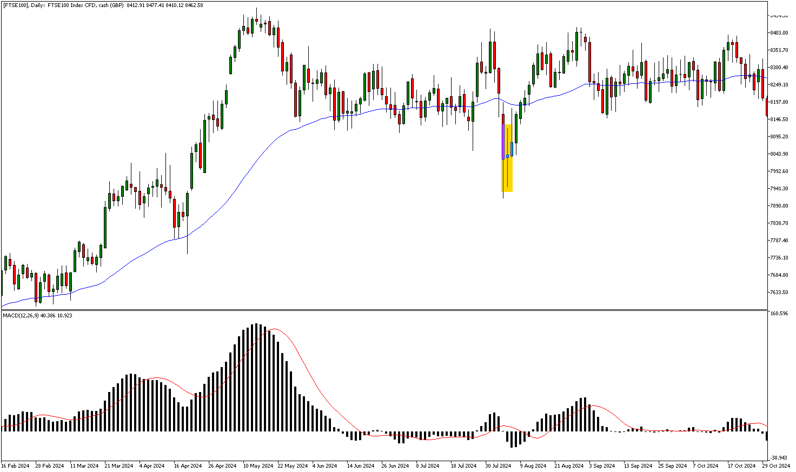Click the 3 Sep 2024 date label
The image size is (796, 472).
coord(602,466)
